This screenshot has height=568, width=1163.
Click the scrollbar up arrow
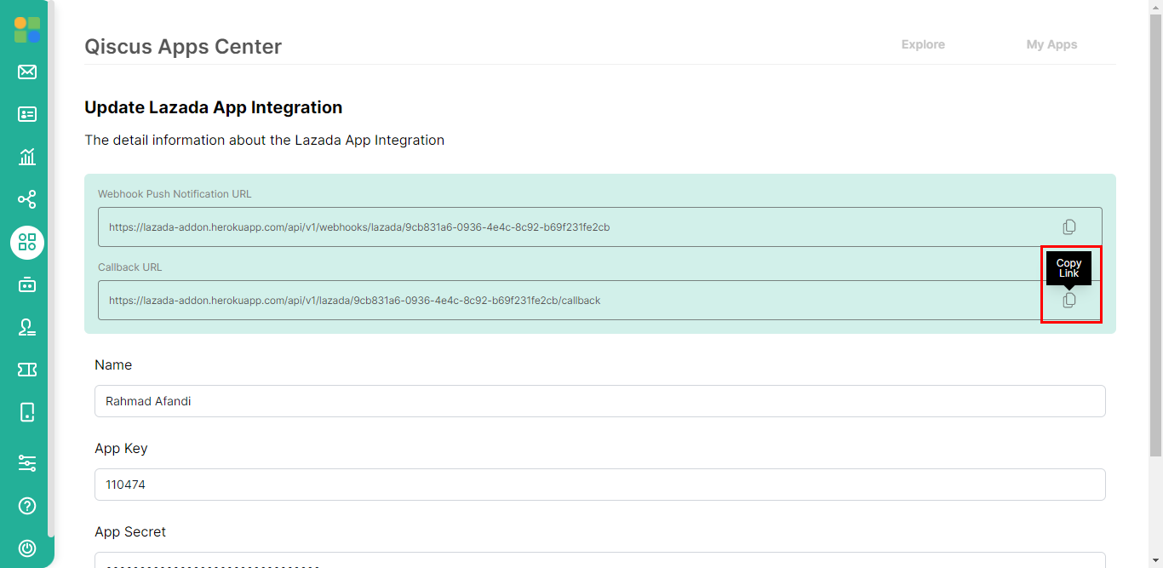tap(1156, 7)
